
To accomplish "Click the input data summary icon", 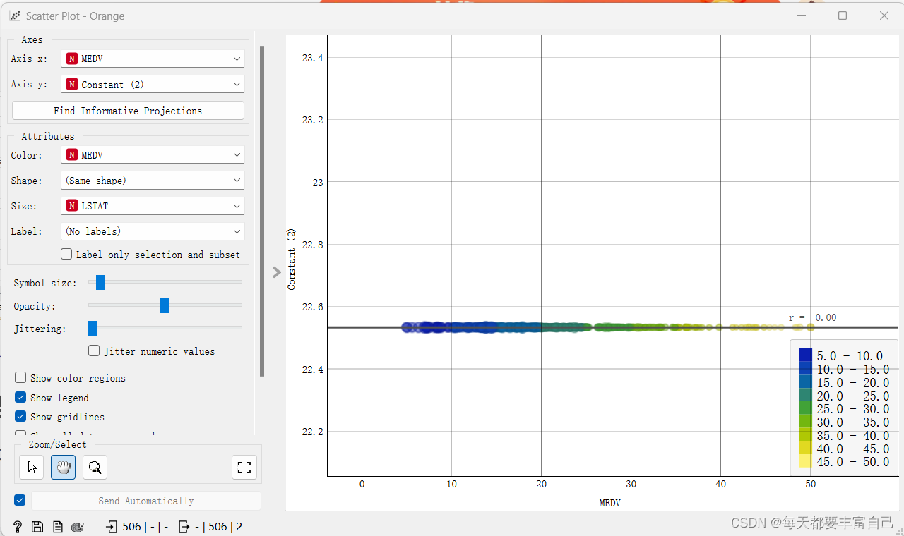I will [112, 527].
